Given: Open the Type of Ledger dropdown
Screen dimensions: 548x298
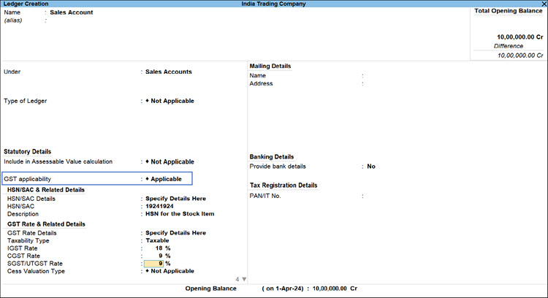Looking at the screenshot, I should click(170, 101).
